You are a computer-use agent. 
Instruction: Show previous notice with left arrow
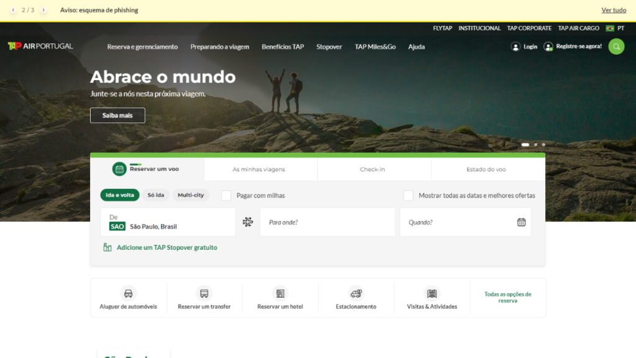tap(13, 10)
